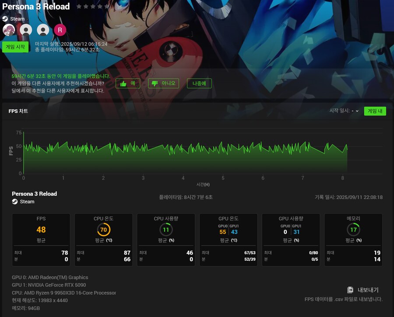This screenshot has height=317, width=394.
Task: Click the CPU 온도 circular gauge showing 70
Action: 104,230
